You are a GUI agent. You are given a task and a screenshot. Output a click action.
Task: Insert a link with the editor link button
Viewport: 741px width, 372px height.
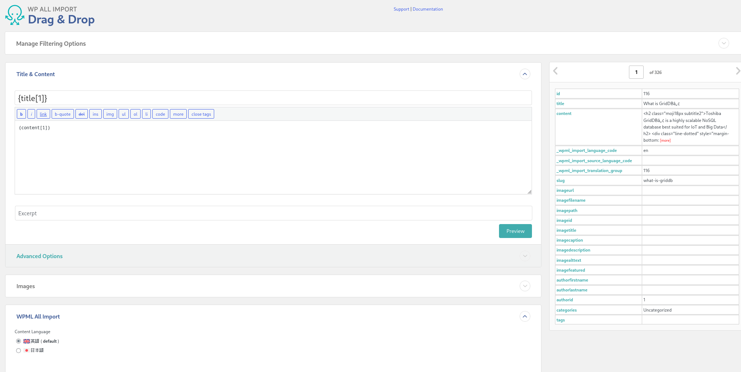tap(43, 114)
